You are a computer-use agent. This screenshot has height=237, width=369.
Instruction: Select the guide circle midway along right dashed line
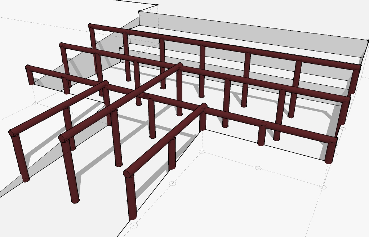tap(258, 168)
